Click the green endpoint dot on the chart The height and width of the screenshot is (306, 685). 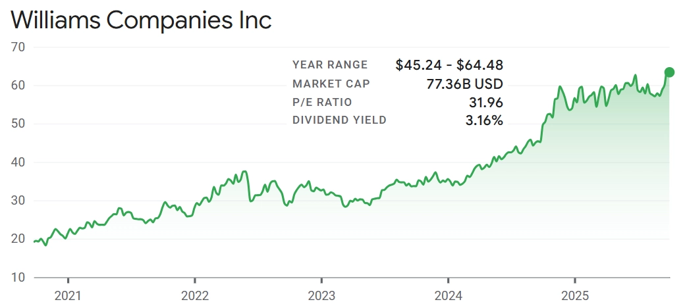pos(669,72)
